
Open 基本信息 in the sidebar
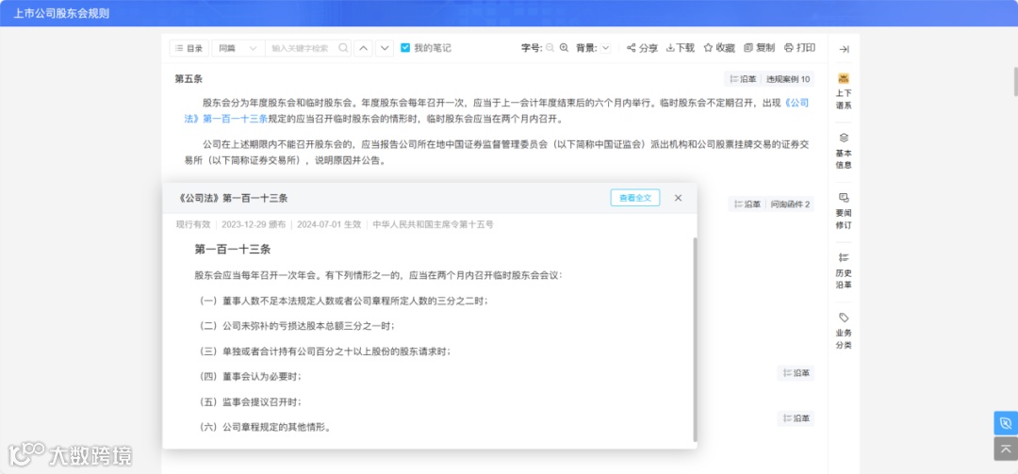(844, 152)
